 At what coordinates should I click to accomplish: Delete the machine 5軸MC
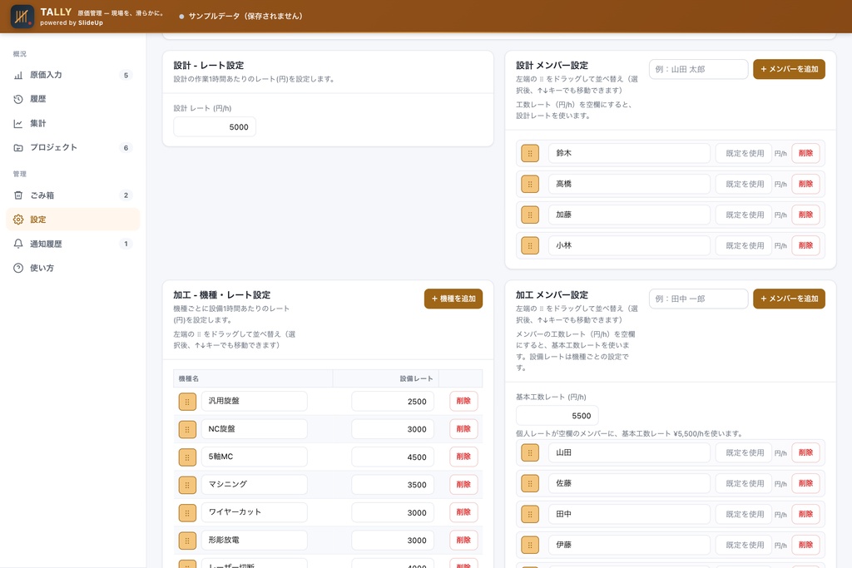pyautogui.click(x=463, y=457)
